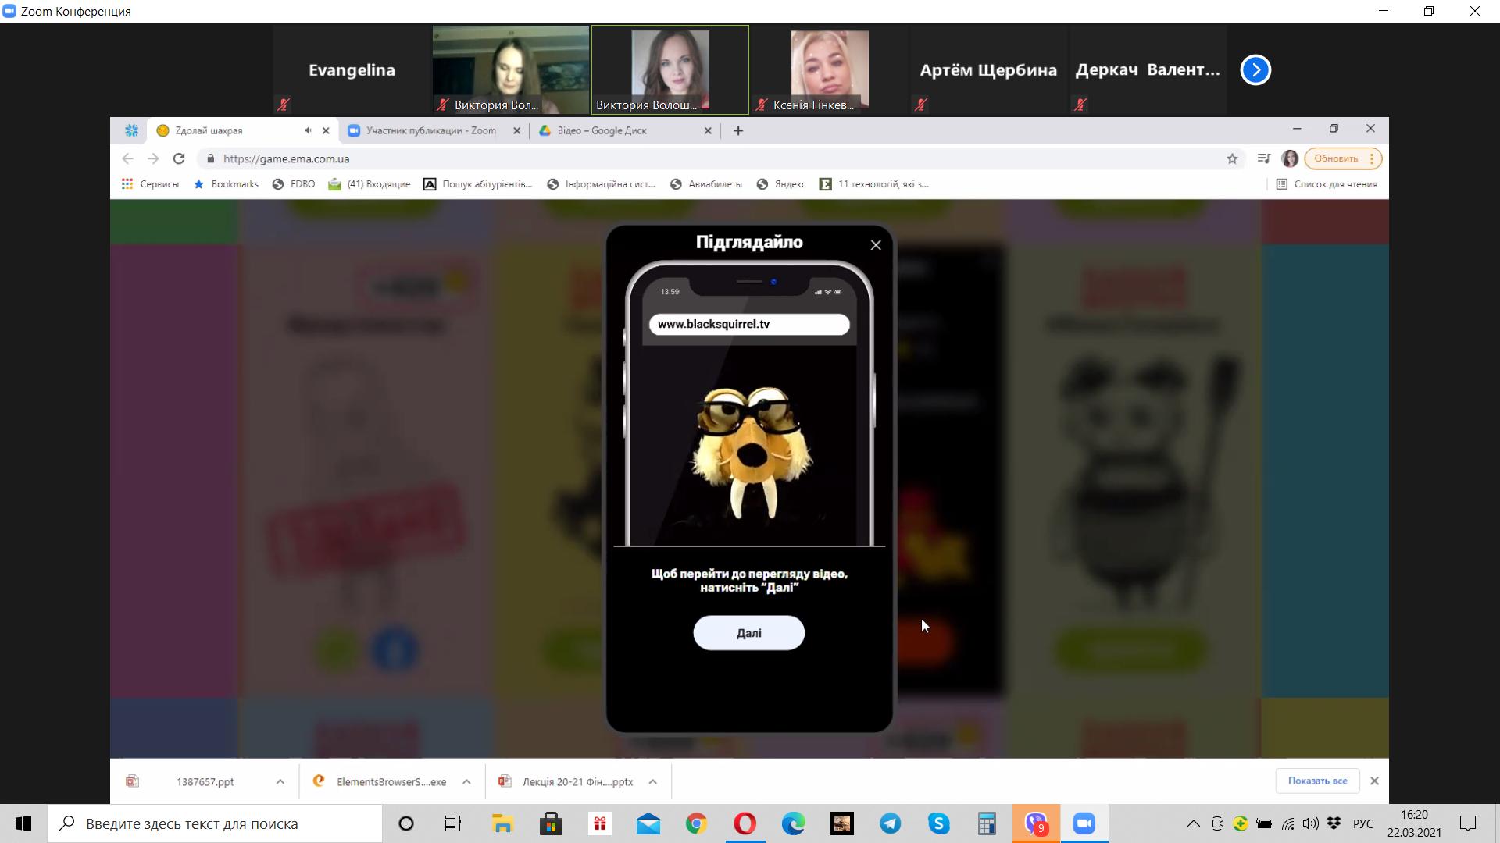Open a new browser tab
The height and width of the screenshot is (843, 1500).
(738, 130)
